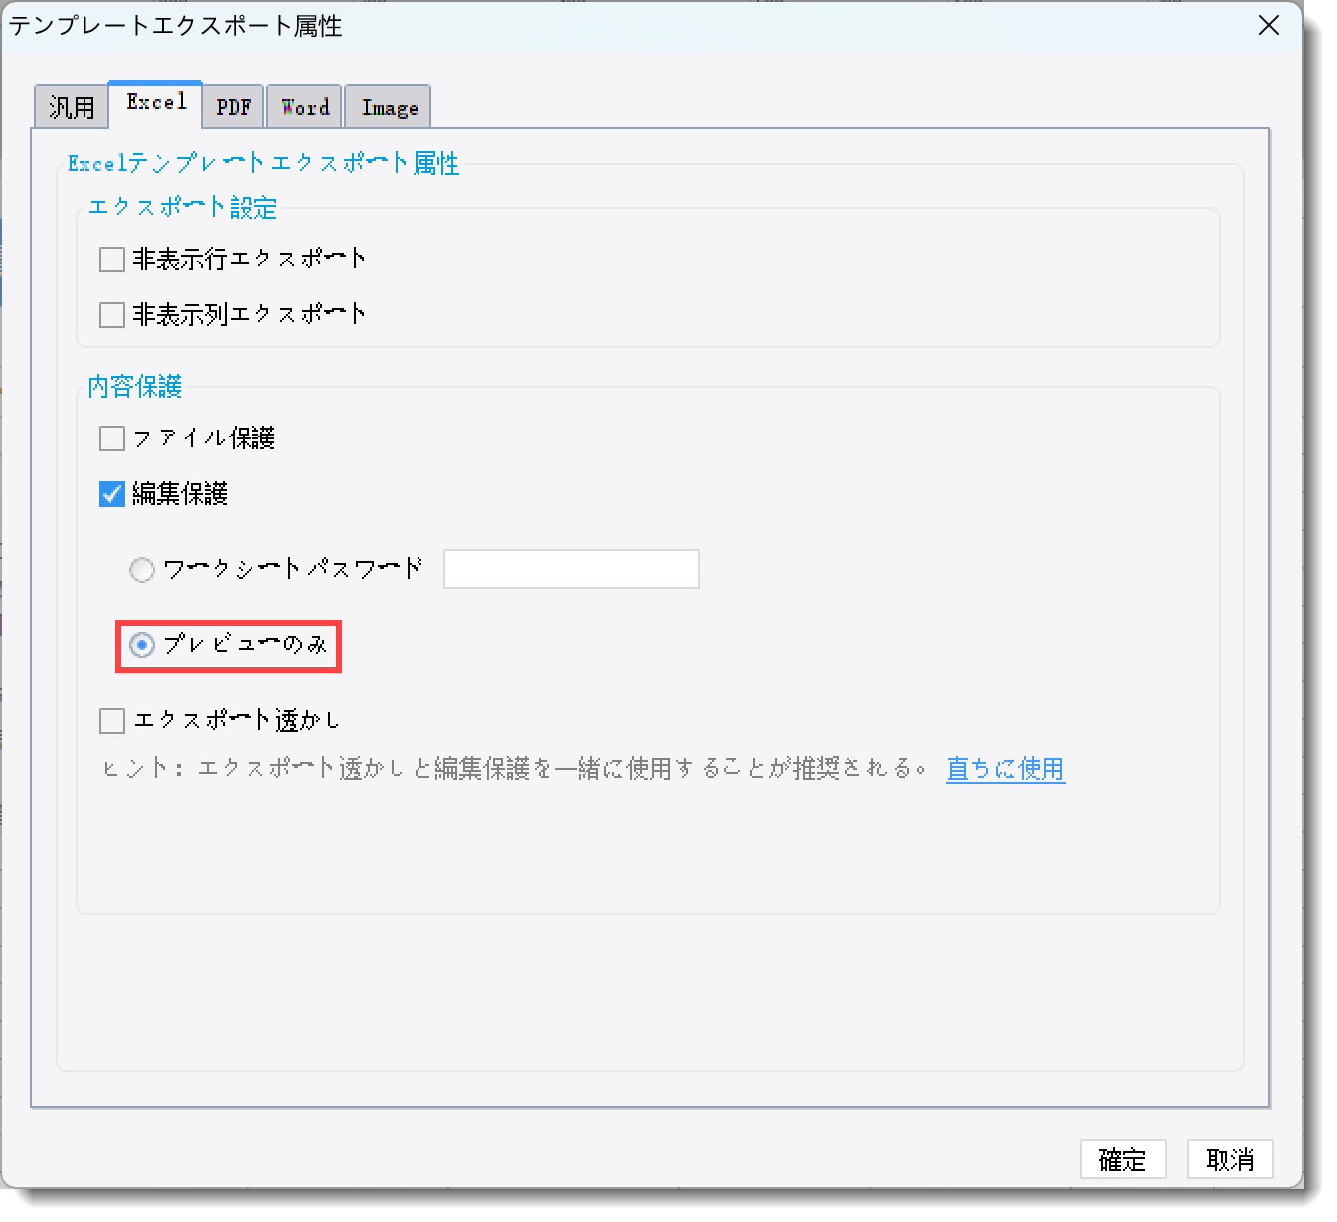Open the PDF tab
Image resolution: width=1337 pixels, height=1222 pixels.
coord(234,106)
